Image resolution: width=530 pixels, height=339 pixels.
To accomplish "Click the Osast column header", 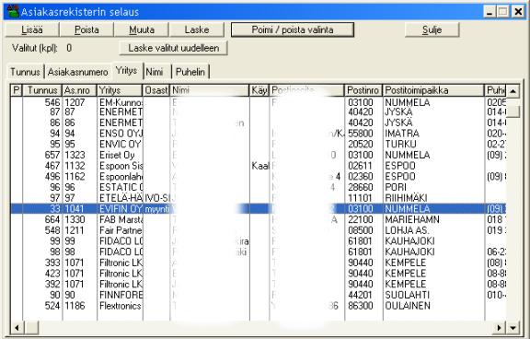I will [156, 90].
